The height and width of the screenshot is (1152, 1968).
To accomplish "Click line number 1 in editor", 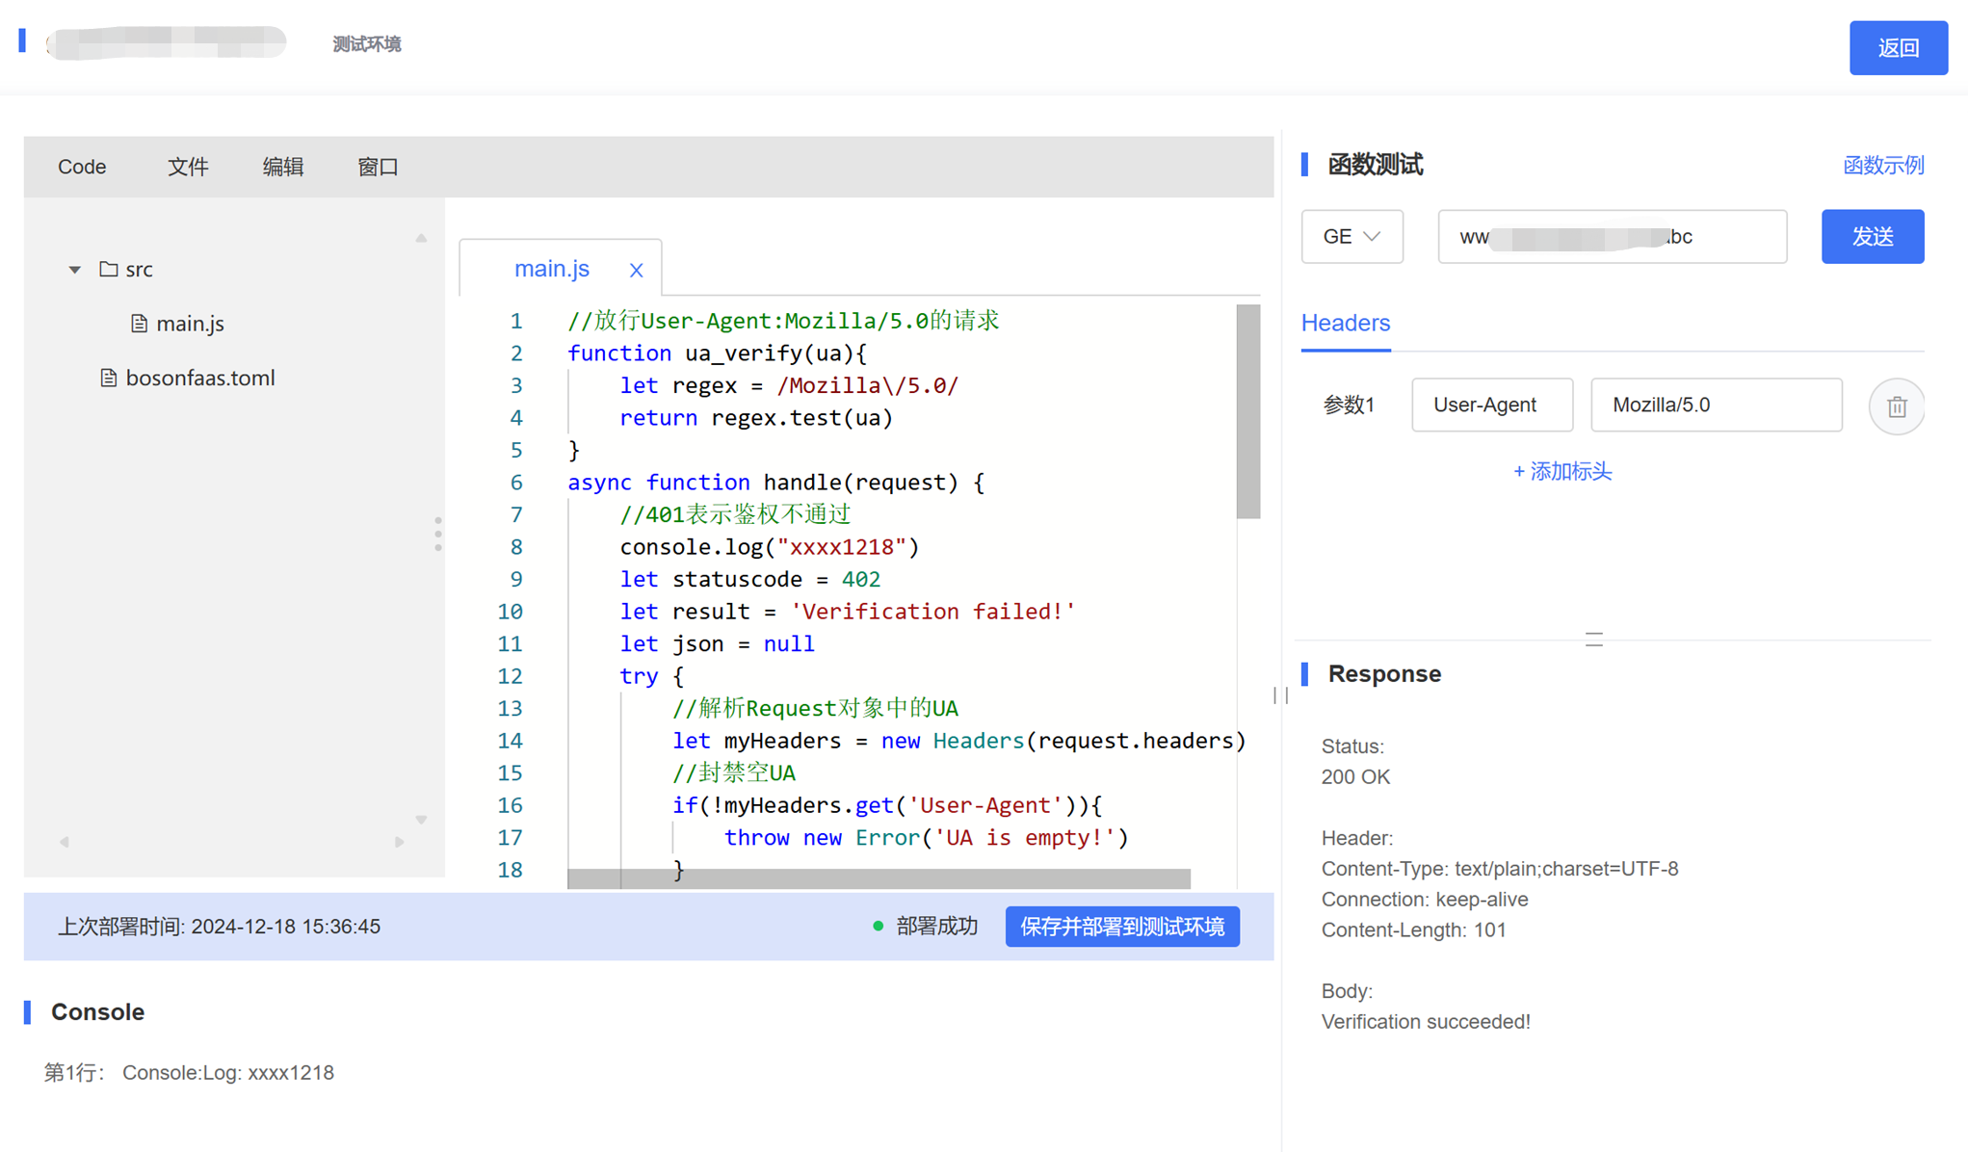I will coord(516,321).
